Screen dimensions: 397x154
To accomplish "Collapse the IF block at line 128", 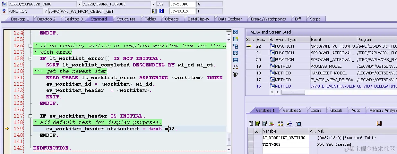I will [30, 58].
